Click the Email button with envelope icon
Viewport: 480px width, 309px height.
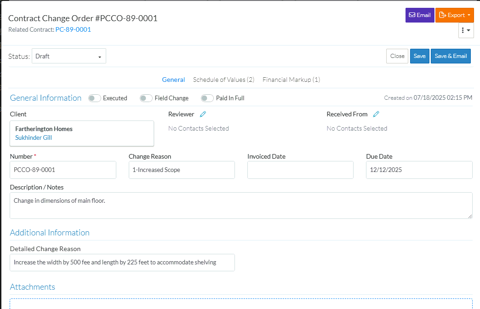click(419, 15)
